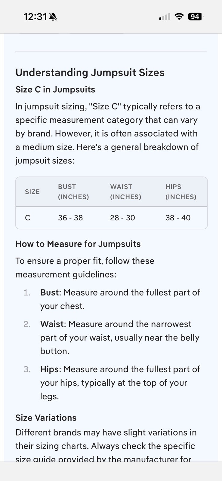The height and width of the screenshot is (481, 222).
Task: Tap the 28 - 30 waist measurement cell
Action: pyautogui.click(x=122, y=218)
